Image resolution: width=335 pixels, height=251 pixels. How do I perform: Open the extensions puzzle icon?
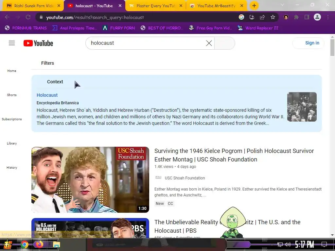click(x=296, y=17)
